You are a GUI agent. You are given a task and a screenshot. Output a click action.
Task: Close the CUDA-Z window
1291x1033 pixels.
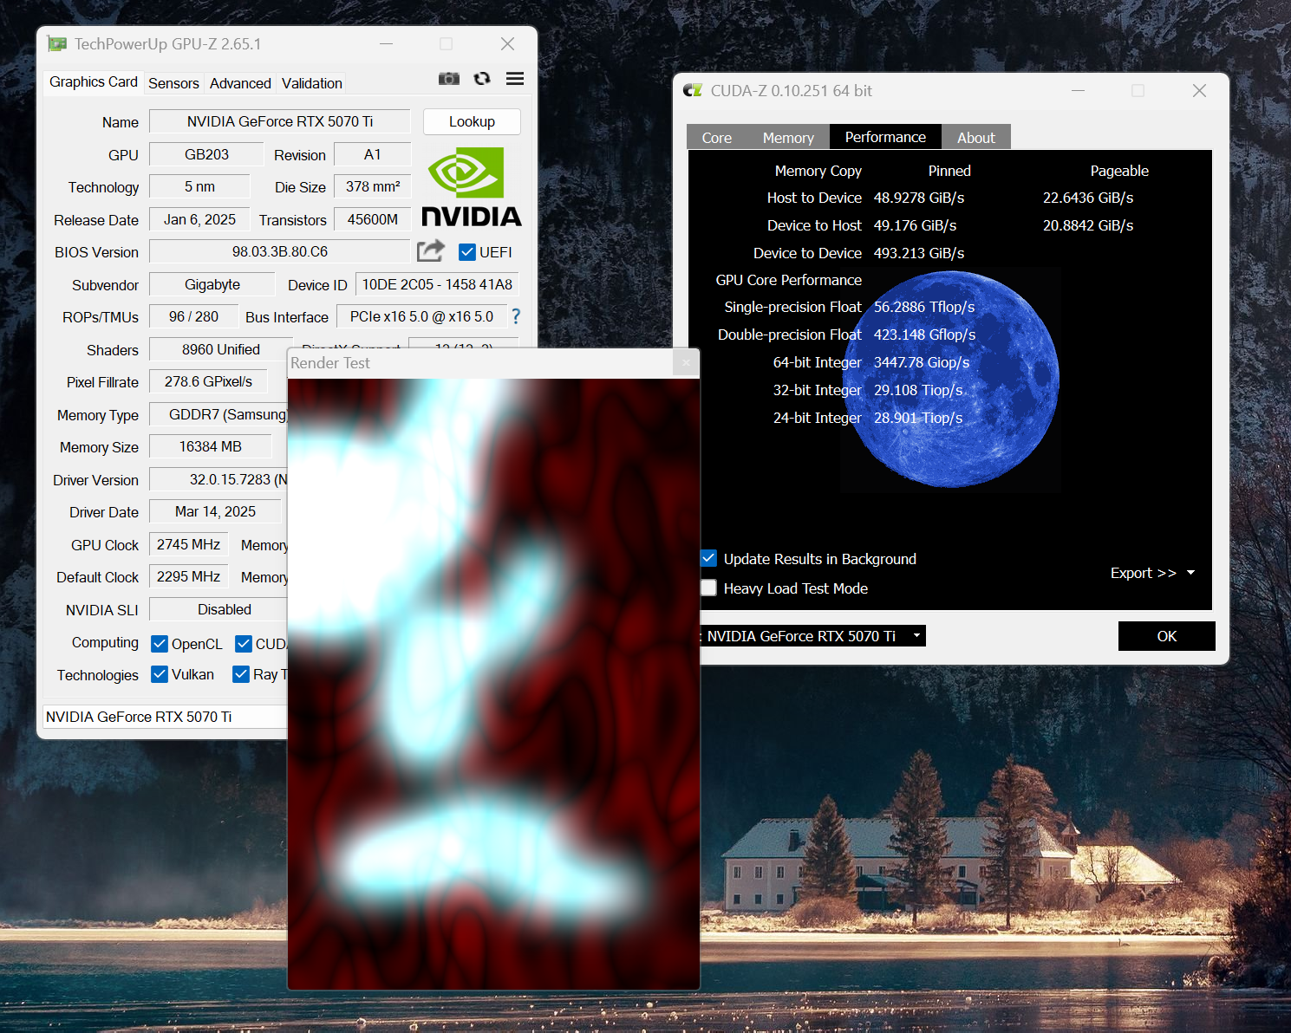[1199, 91]
